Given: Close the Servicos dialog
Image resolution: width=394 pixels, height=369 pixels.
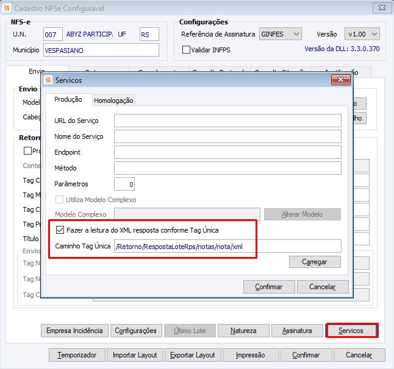Looking at the screenshot, I should click(341, 80).
